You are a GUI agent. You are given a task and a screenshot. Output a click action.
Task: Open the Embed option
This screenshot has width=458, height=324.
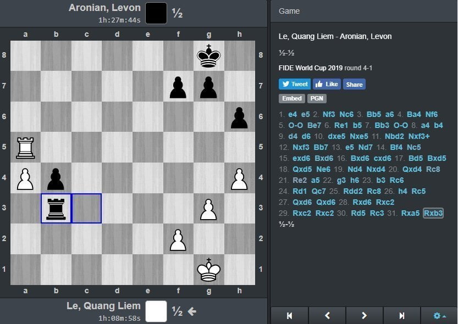pos(292,98)
